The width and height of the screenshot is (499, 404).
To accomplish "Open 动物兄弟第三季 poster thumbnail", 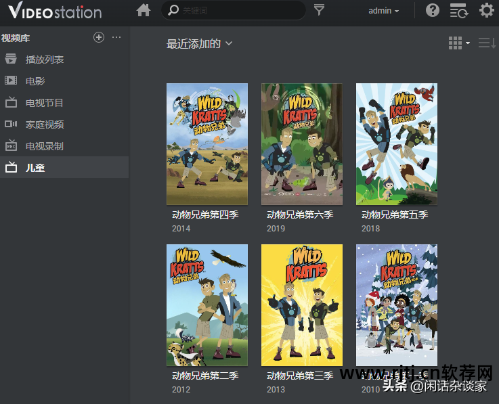I will (302, 305).
